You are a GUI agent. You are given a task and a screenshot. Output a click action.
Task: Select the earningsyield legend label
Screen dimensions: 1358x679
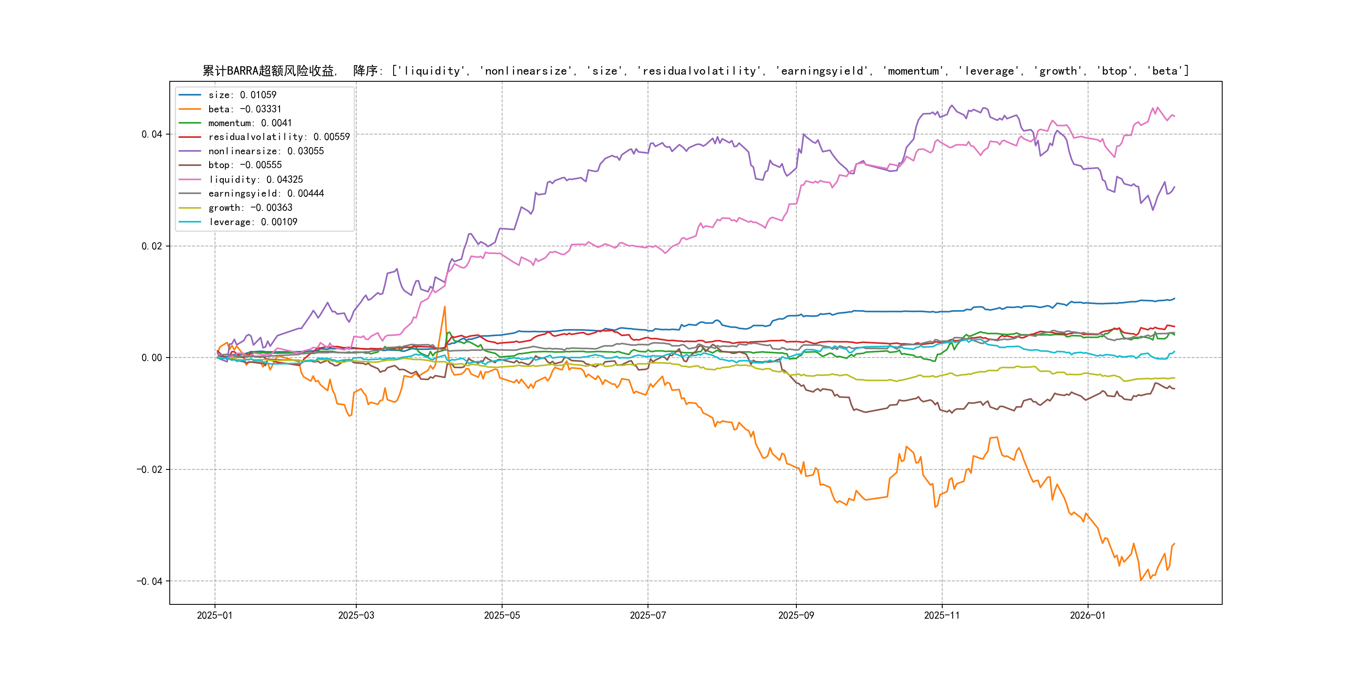[x=266, y=194]
